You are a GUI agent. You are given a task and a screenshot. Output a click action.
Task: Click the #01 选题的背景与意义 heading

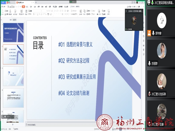(x=75, y=45)
